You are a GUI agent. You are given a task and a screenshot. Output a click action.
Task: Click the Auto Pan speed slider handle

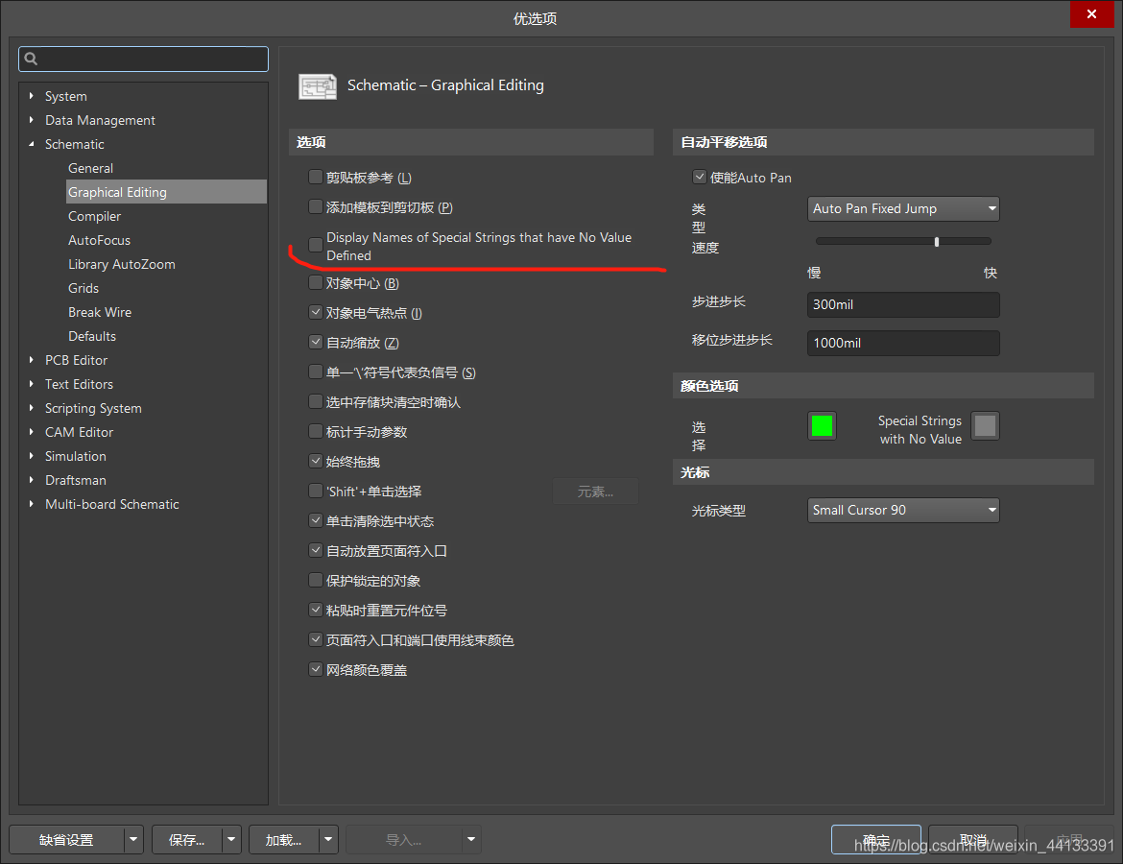coord(937,241)
